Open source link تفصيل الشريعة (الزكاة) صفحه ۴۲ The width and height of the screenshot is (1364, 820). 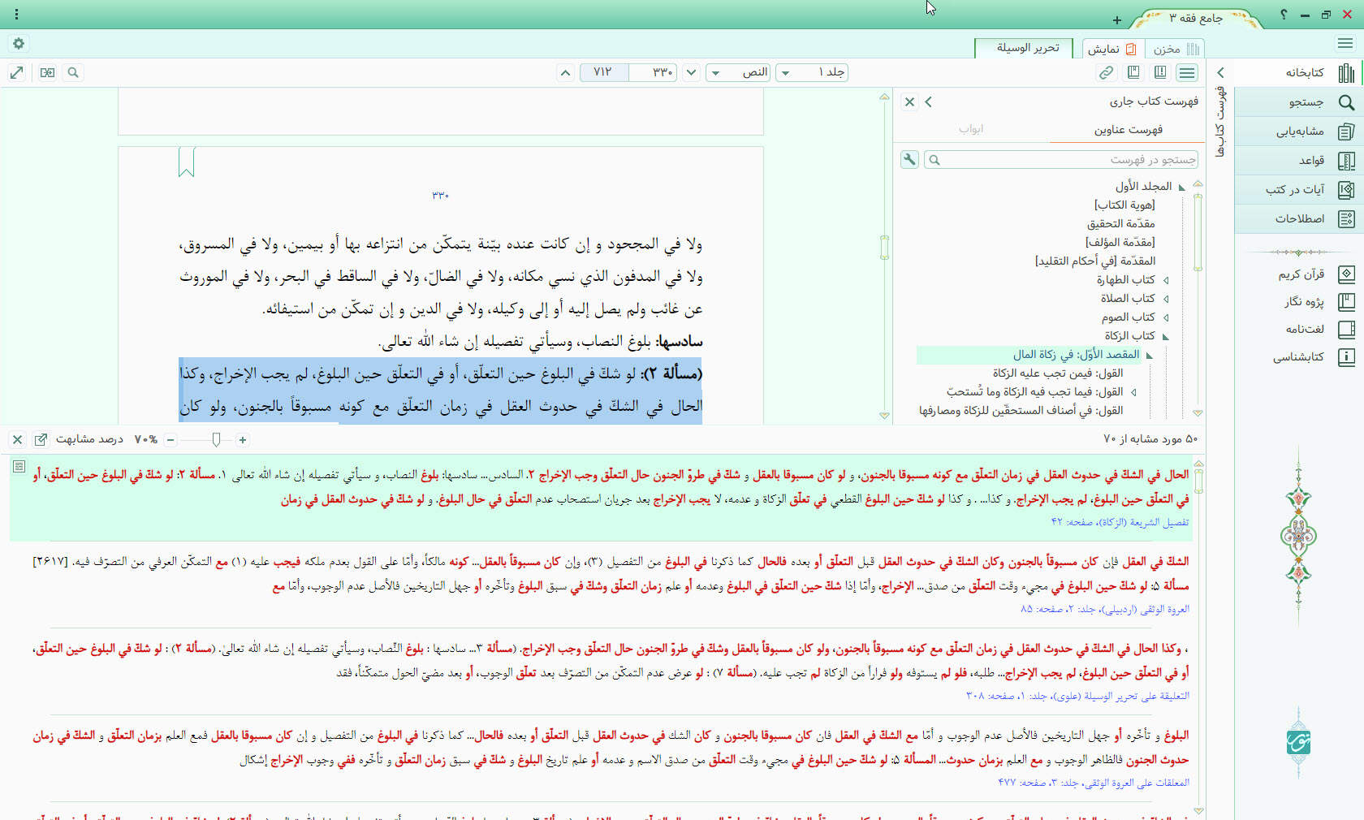click(x=1120, y=522)
